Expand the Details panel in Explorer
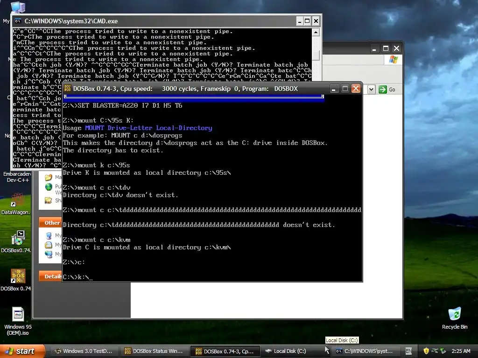 [x=50, y=276]
